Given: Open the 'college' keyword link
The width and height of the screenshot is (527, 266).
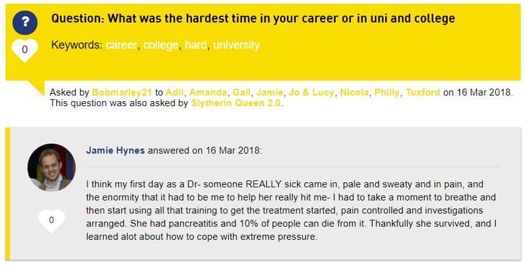Looking at the screenshot, I should [161, 45].
